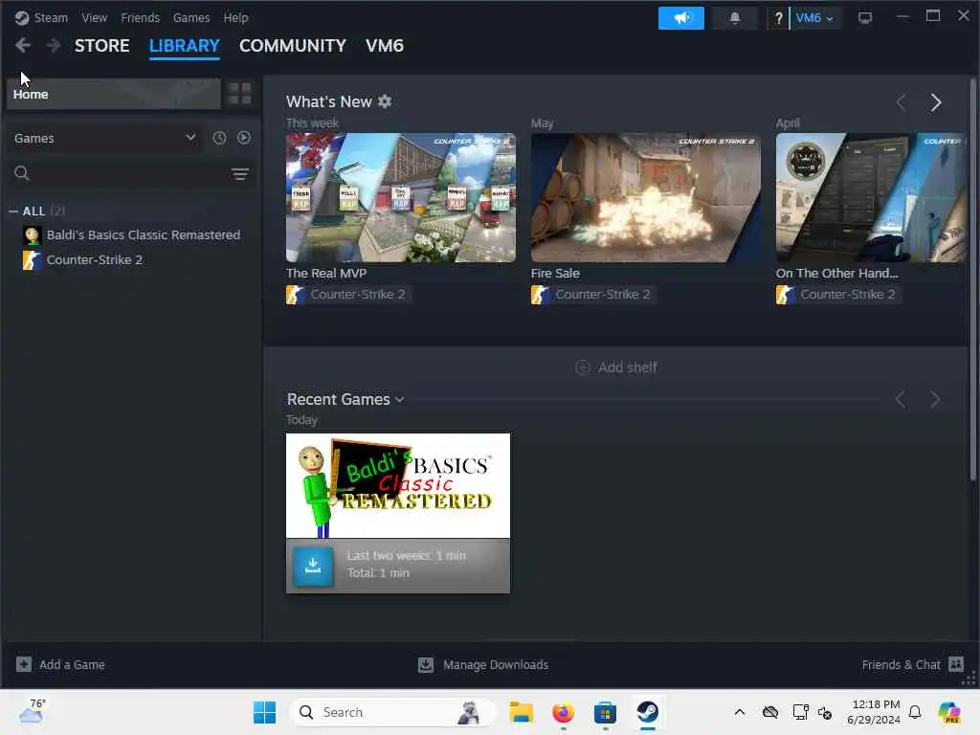Open Microsoft Store from taskbar
This screenshot has height=735, width=980.
tap(605, 712)
